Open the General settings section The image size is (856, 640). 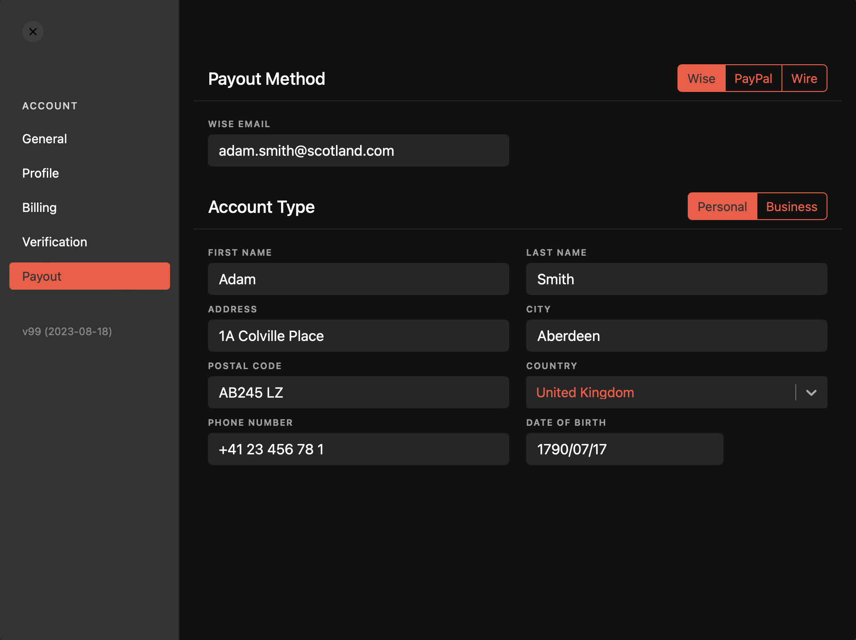45,139
